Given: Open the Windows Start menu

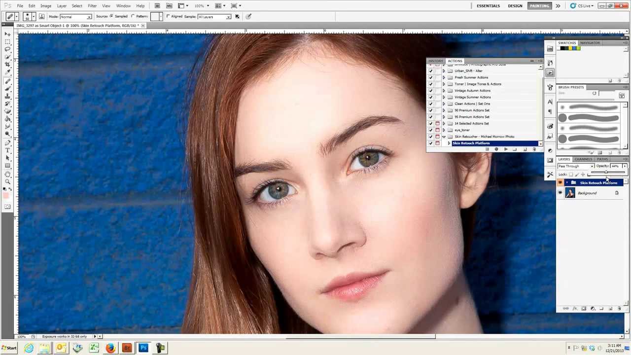Looking at the screenshot, I should [x=8, y=348].
